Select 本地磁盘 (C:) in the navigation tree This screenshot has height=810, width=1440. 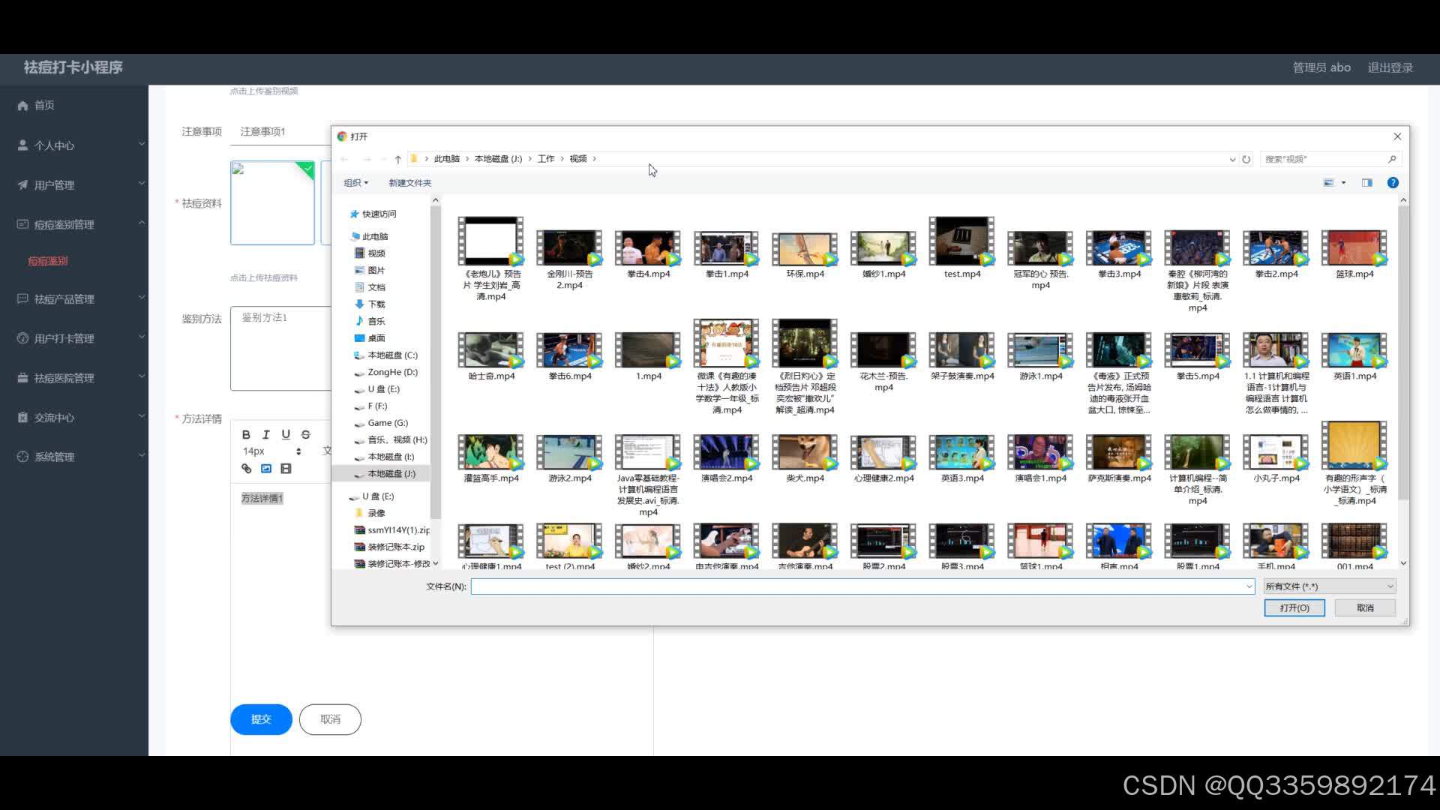tap(392, 355)
